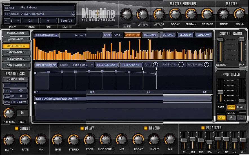Open the Modulation page
This screenshot has height=155, width=249.
pos(15,33)
